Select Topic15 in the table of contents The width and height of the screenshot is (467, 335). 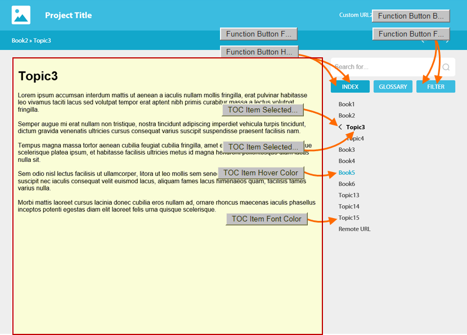[x=349, y=218]
